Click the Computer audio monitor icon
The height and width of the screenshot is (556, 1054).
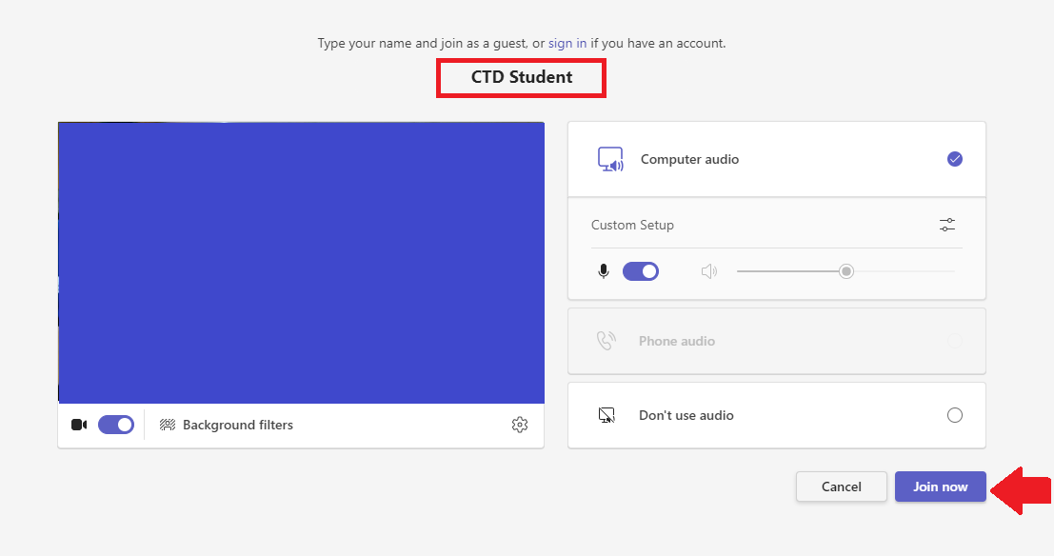[x=610, y=159]
